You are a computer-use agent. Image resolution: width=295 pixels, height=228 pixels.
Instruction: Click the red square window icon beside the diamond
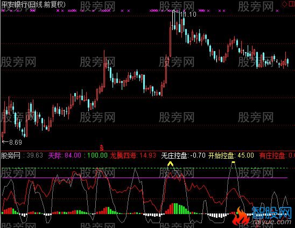click(x=292, y=4)
